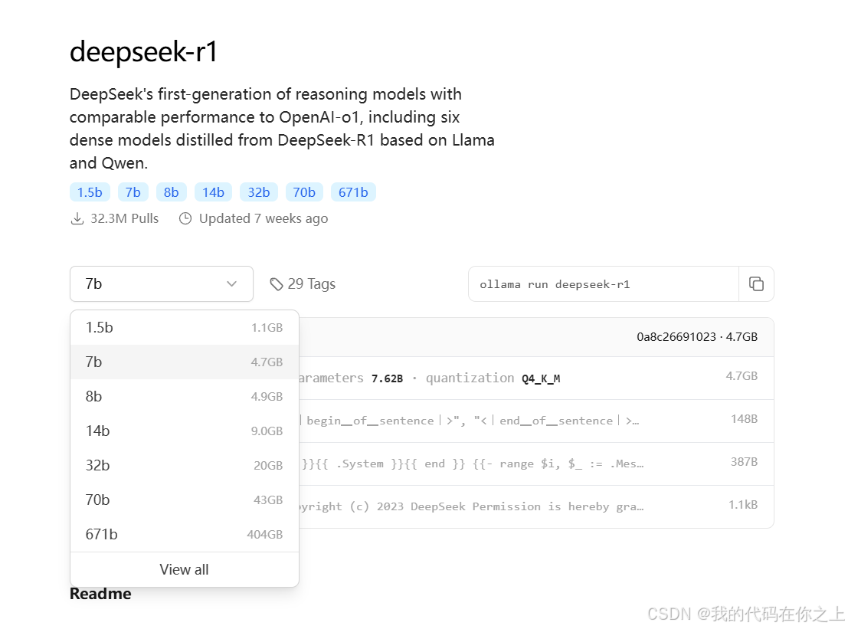The width and height of the screenshot is (848, 629).
Task: Click the download icon next to 32.3M Pulls
Action: pos(77,218)
